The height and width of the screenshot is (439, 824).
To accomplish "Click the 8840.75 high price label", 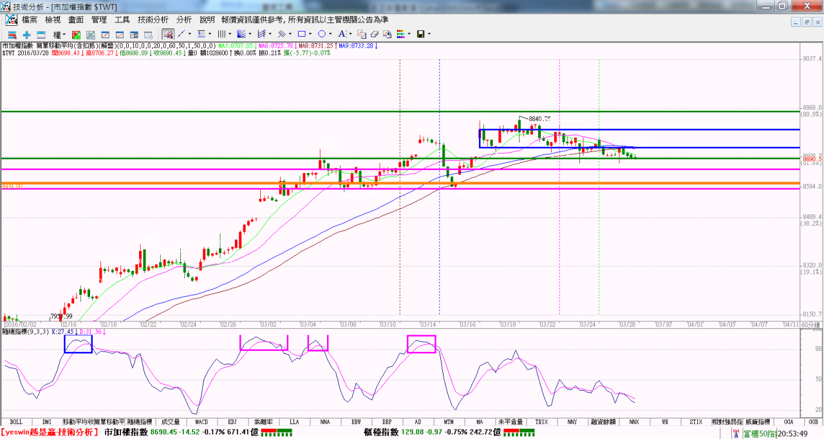I will (539, 118).
